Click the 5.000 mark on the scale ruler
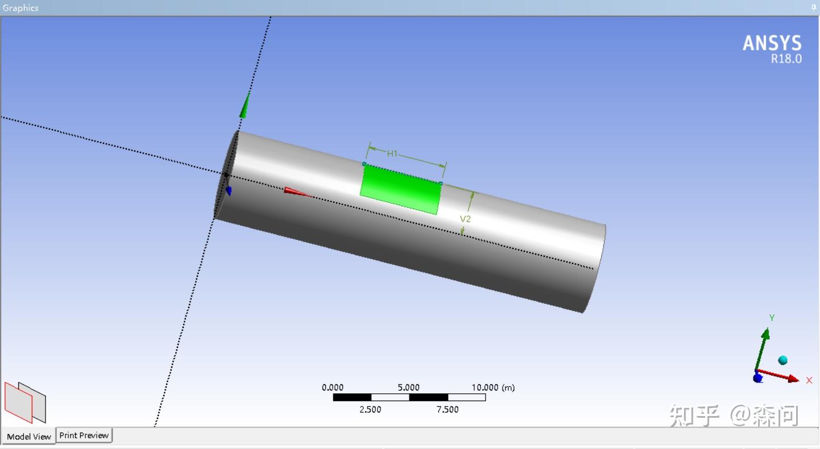Image resolution: width=820 pixels, height=449 pixels. click(409, 387)
